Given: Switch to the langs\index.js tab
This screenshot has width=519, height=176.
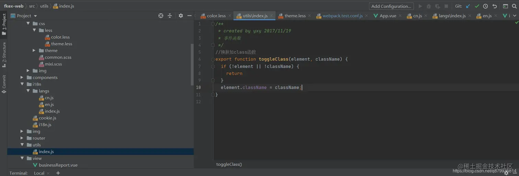Looking at the screenshot, I should click(452, 16).
